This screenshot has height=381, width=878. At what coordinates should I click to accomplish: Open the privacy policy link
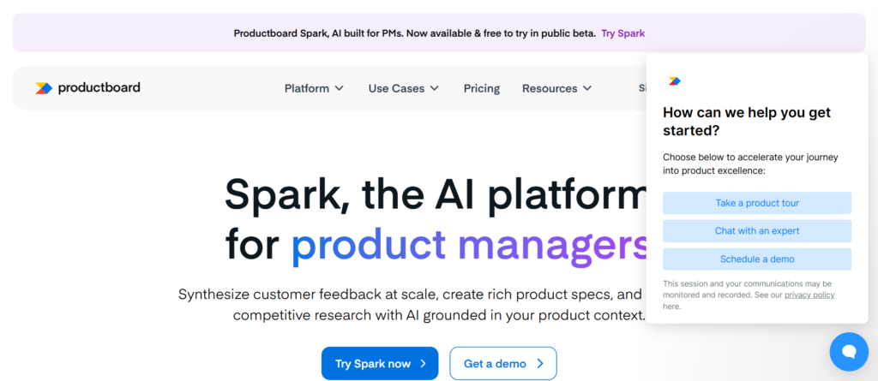click(809, 295)
